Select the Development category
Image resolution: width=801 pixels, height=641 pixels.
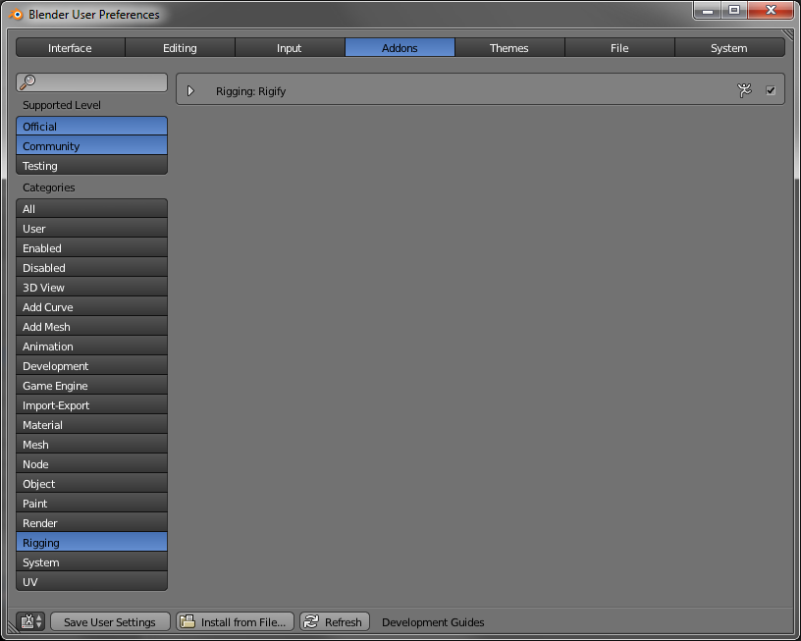pos(92,366)
